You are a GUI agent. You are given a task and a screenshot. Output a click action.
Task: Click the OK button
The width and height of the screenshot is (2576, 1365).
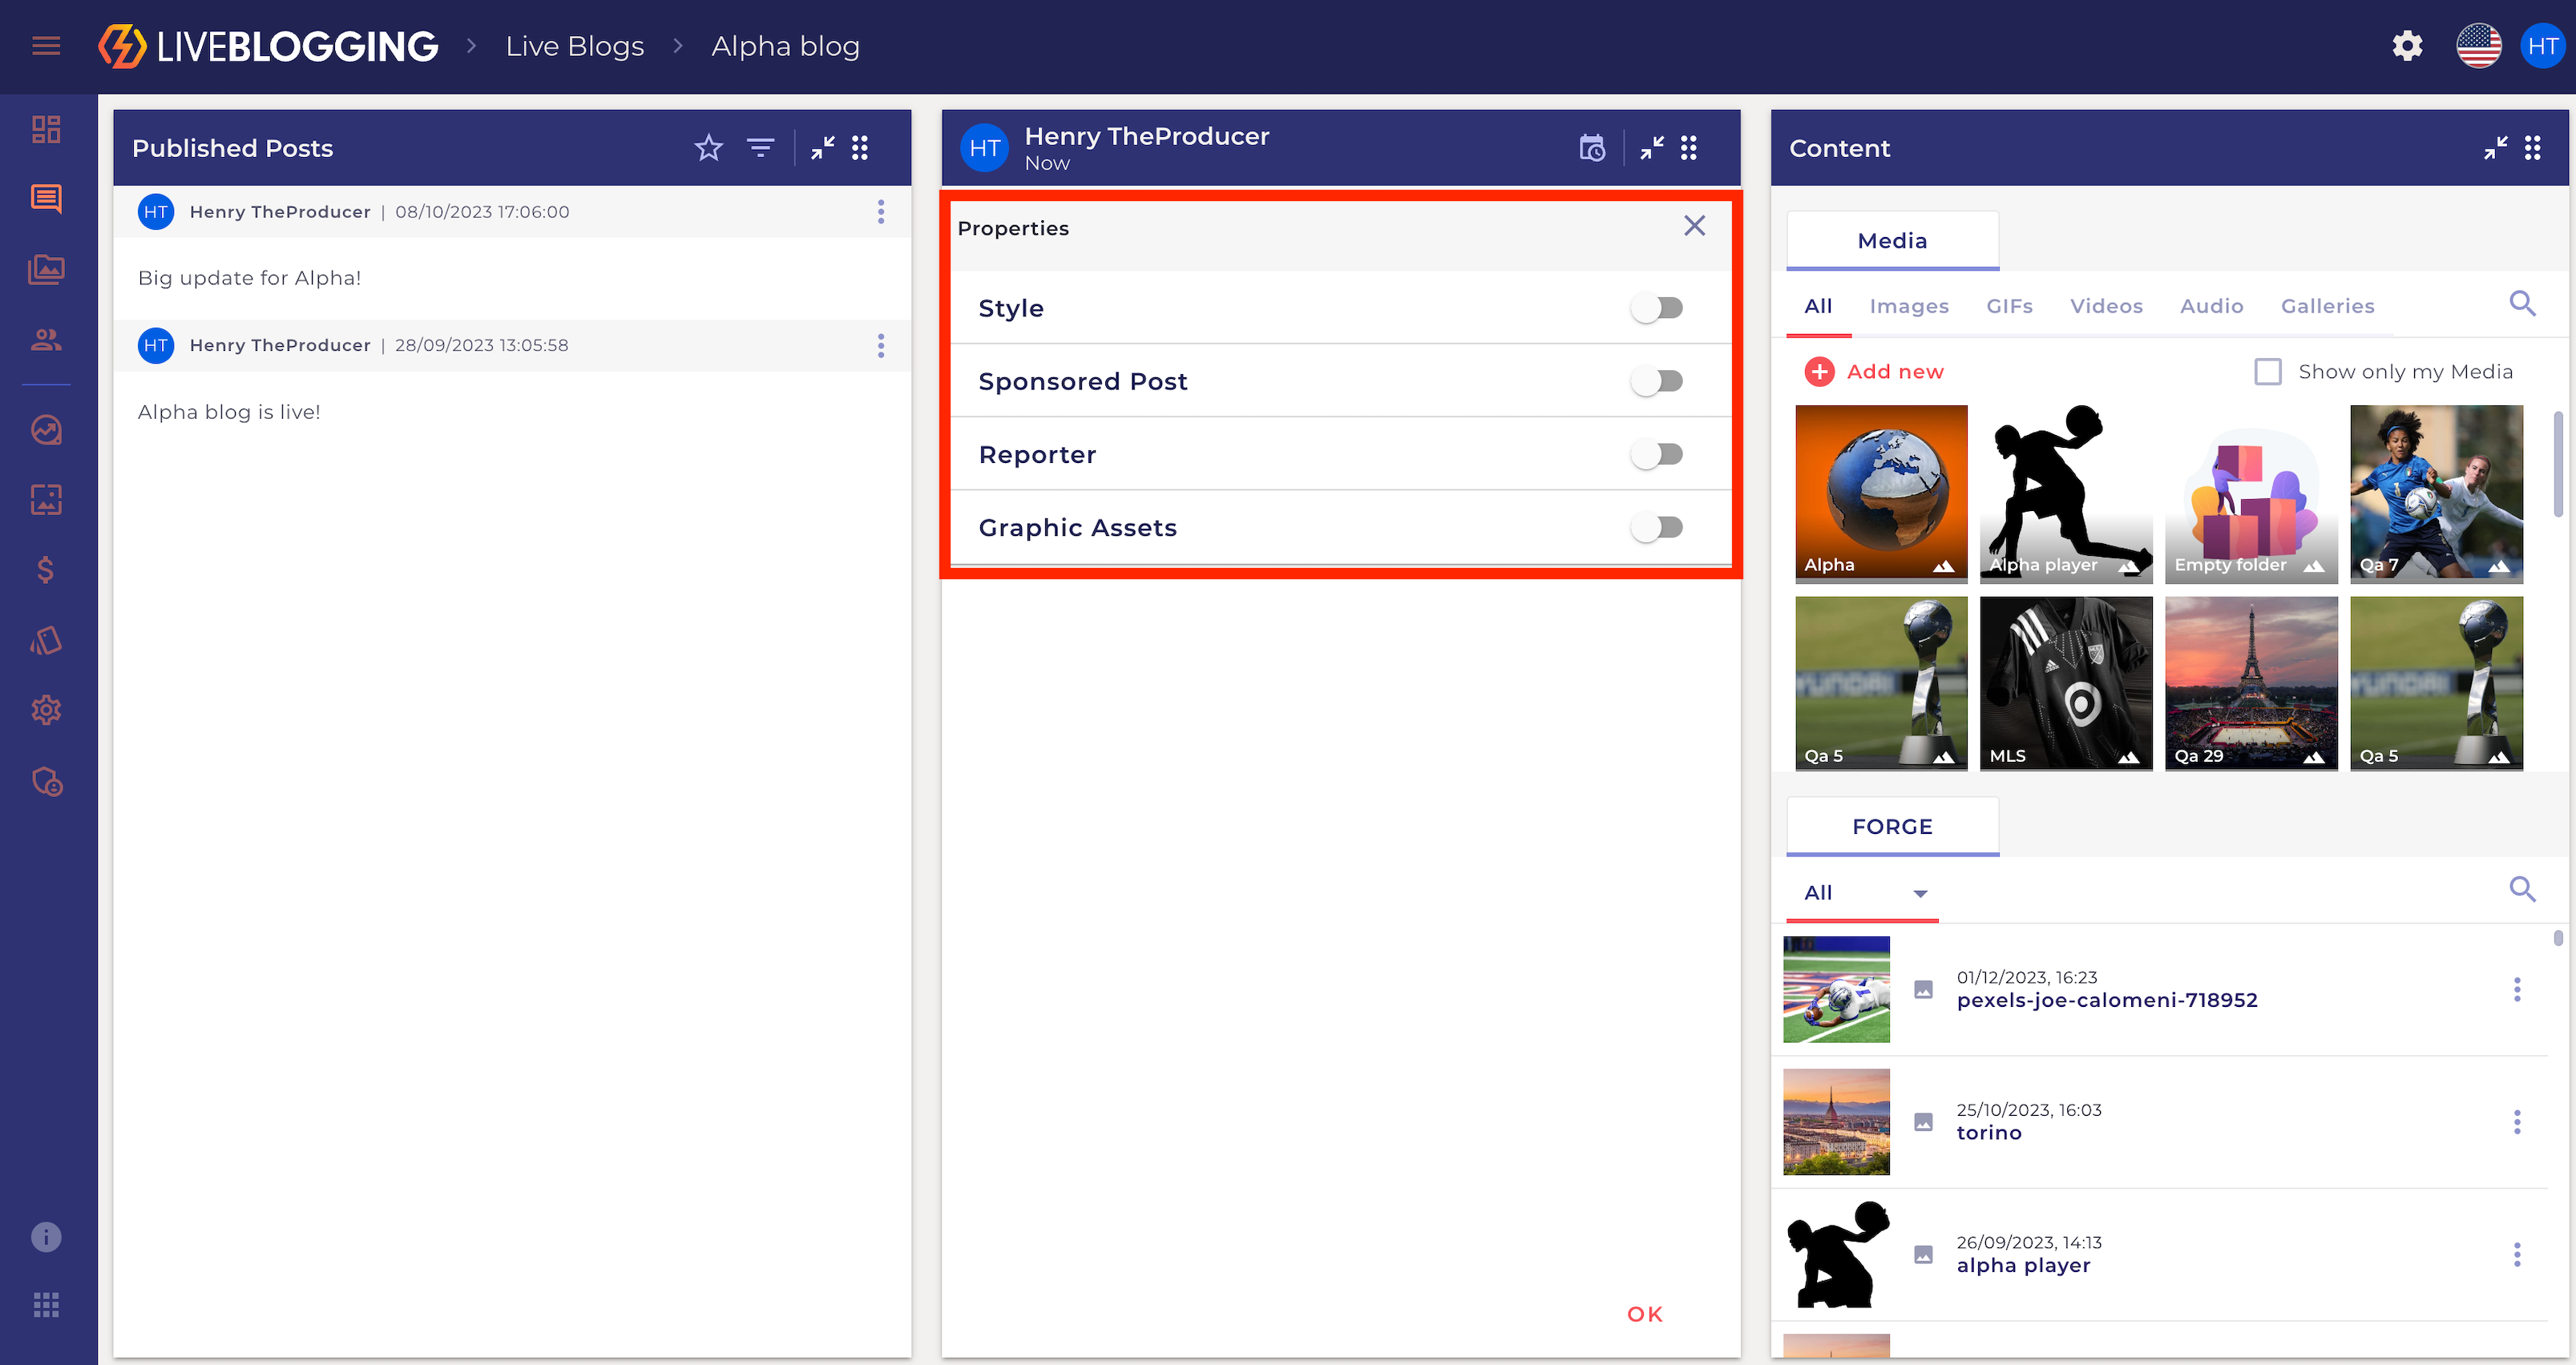coord(1645,1314)
